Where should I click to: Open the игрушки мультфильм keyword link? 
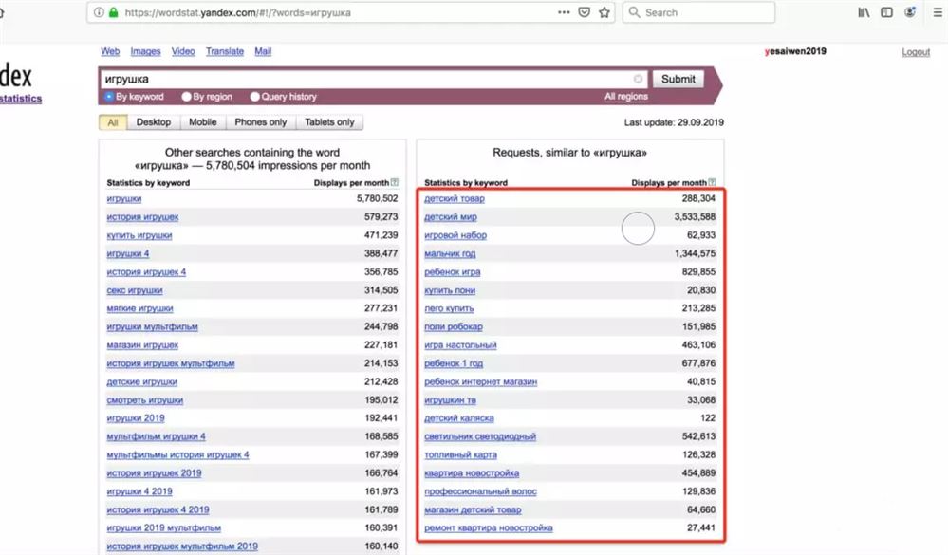pyautogui.click(x=153, y=326)
